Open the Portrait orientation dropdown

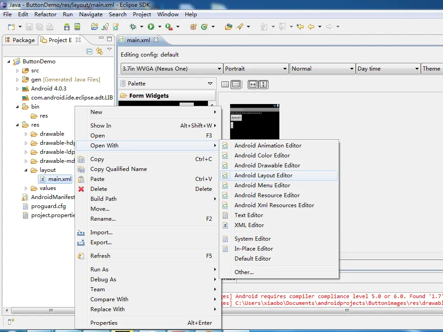tap(256, 69)
